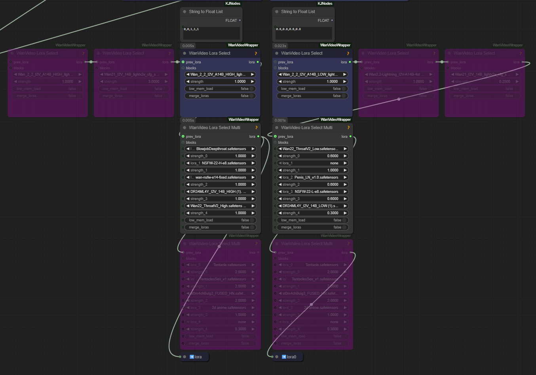Click lora output socket on DR34ML4Y LOW Multi node
Image resolution: width=536 pixels, height=375 pixels.
tap(350, 136)
